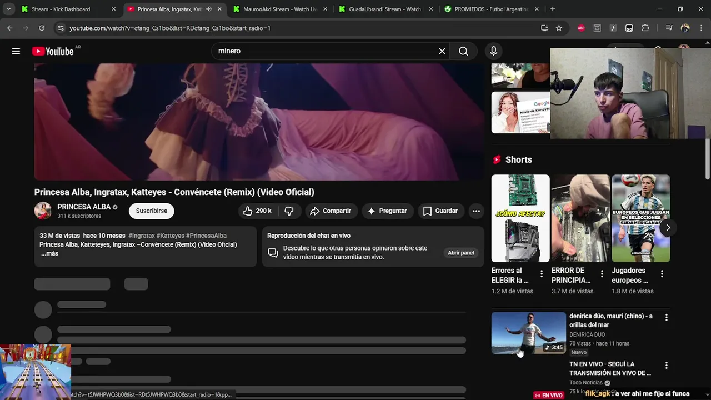Open the tab search dropdown arrow
711x400 pixels.
pyautogui.click(x=8, y=9)
